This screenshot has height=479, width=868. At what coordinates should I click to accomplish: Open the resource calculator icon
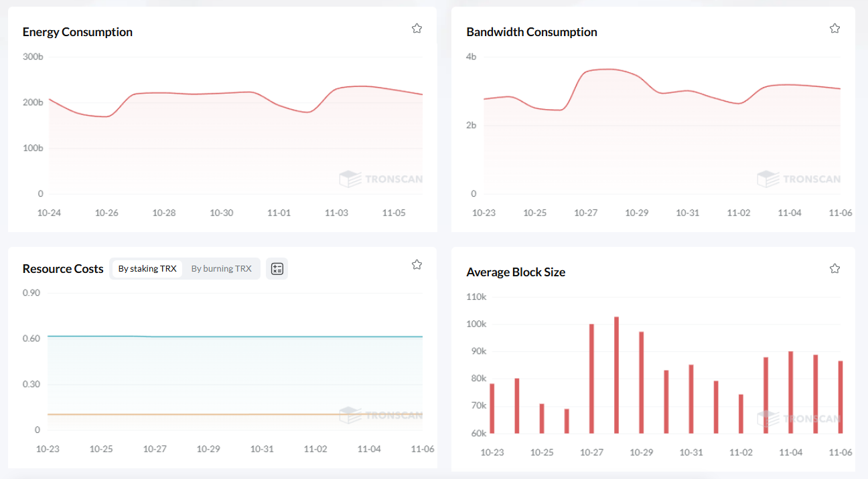coord(277,269)
